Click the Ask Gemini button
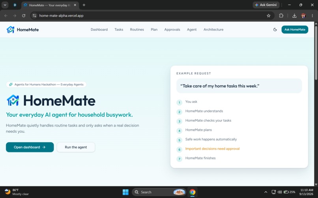318x198 pixels. click(x=266, y=5)
